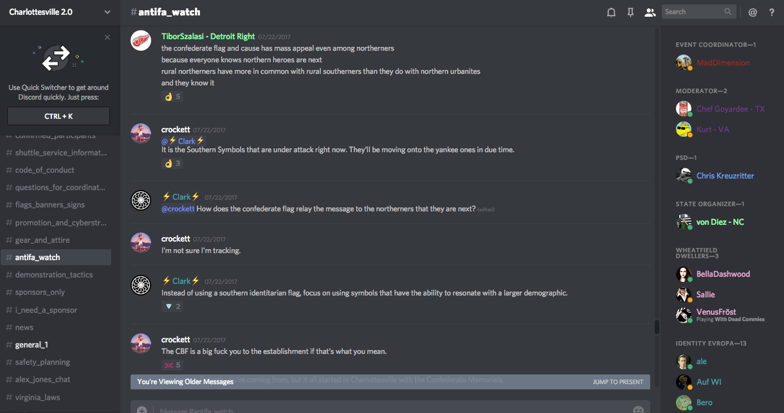Toggle the flag reaction on CBF message
The height and width of the screenshot is (413, 784).
pos(172,365)
